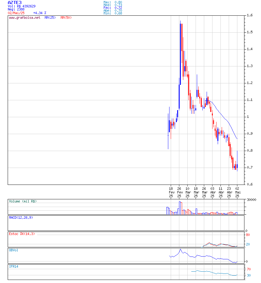The width and height of the screenshot is (261, 283).
Task: Click the IFR14 panel label
Action: [x=14, y=266]
